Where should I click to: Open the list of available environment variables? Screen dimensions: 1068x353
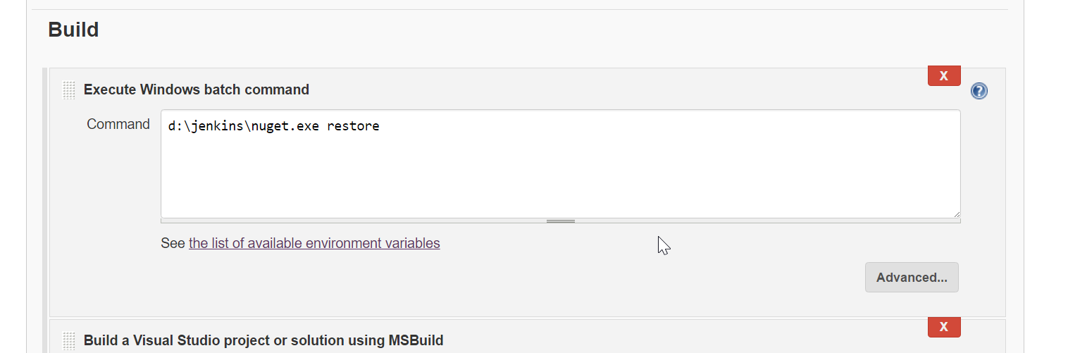(x=314, y=243)
